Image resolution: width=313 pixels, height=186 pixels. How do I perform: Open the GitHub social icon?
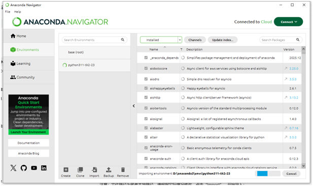(x=24, y=168)
